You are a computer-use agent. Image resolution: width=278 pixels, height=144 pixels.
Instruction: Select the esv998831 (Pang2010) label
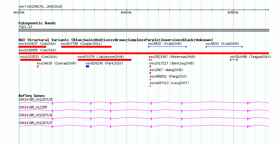pyautogui.click(x=168, y=76)
